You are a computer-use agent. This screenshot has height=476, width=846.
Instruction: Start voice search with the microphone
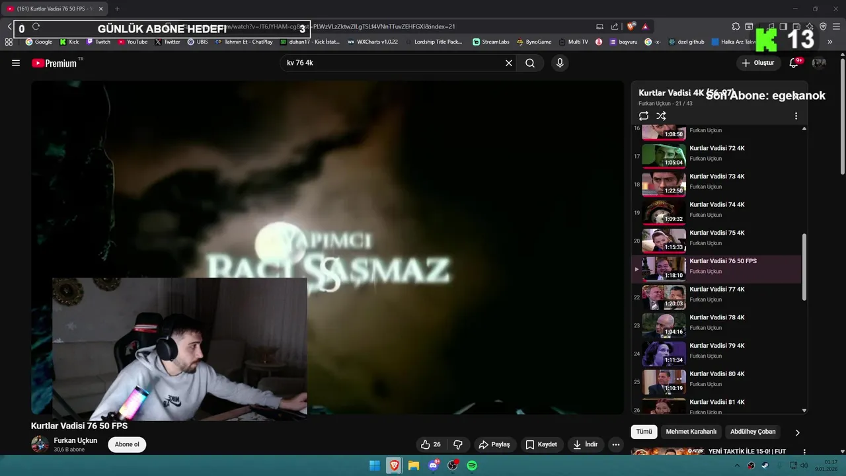tap(560, 63)
